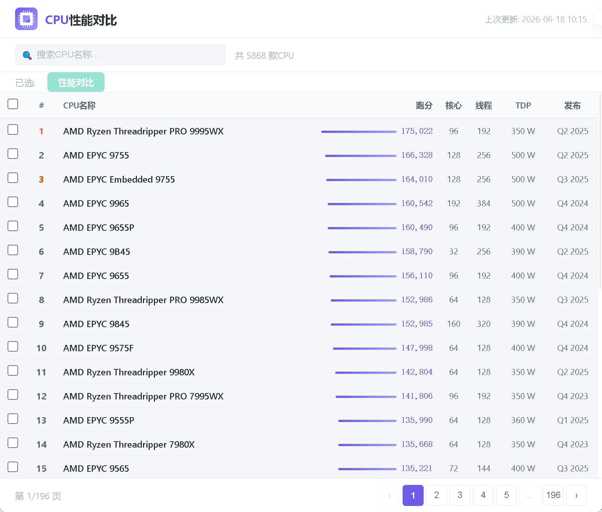602x512 pixels.
Task: Select the AMD EPYC Embedded 9755 name
Action: pos(119,180)
